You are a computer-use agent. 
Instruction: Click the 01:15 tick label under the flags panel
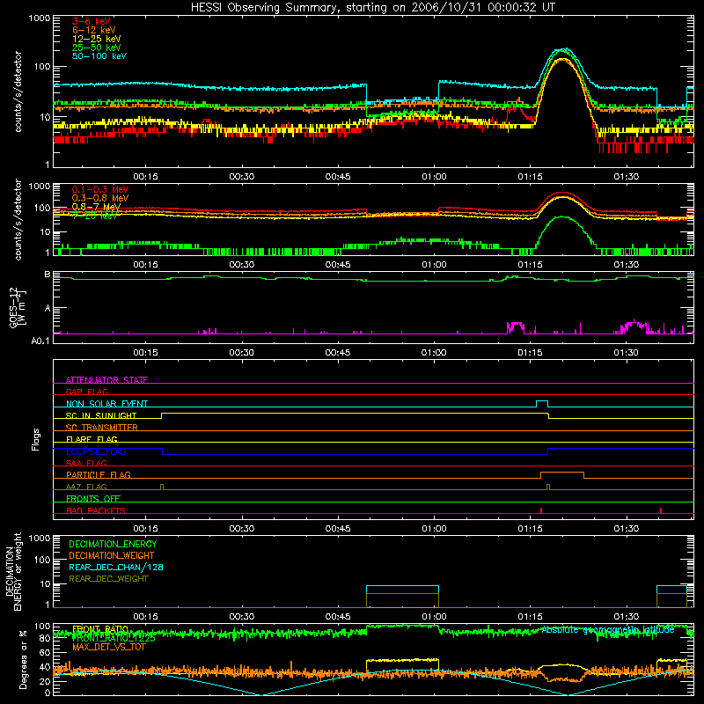pyautogui.click(x=530, y=528)
